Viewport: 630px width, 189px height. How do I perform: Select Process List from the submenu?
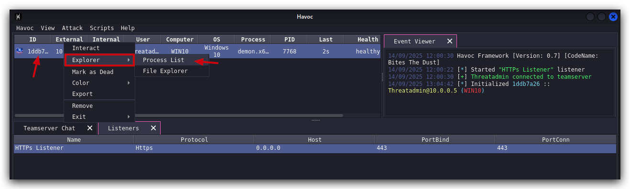(172, 60)
